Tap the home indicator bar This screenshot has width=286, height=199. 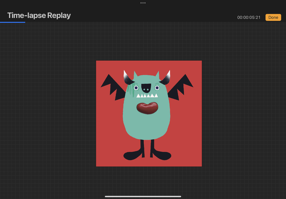pyautogui.click(x=143, y=196)
